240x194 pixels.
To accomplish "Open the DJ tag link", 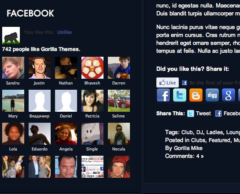I will click(199, 132).
